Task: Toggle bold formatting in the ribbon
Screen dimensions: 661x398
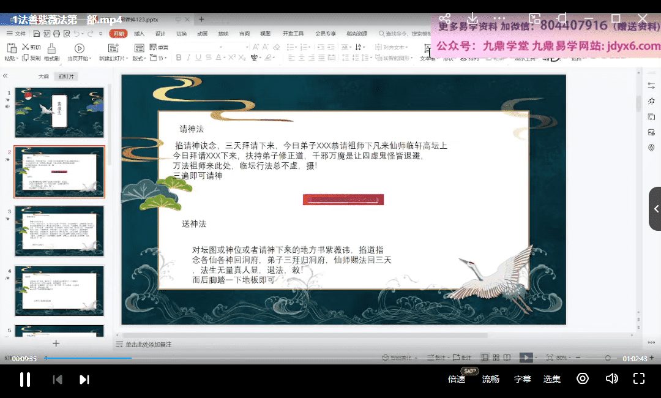Action: (x=179, y=58)
